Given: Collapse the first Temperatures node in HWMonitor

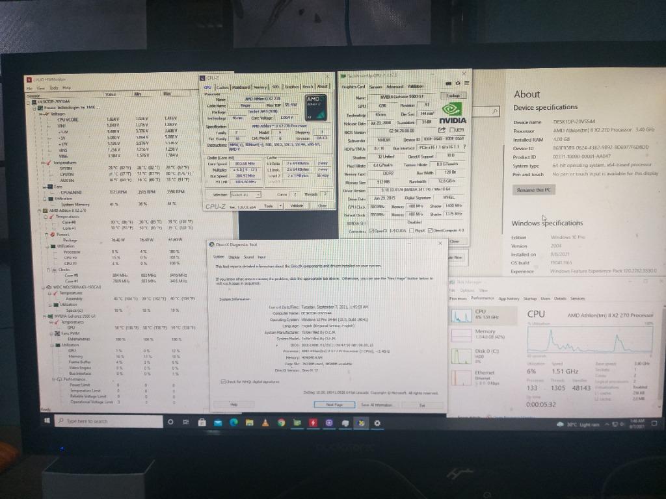Looking at the screenshot, I should pyautogui.click(x=44, y=162).
